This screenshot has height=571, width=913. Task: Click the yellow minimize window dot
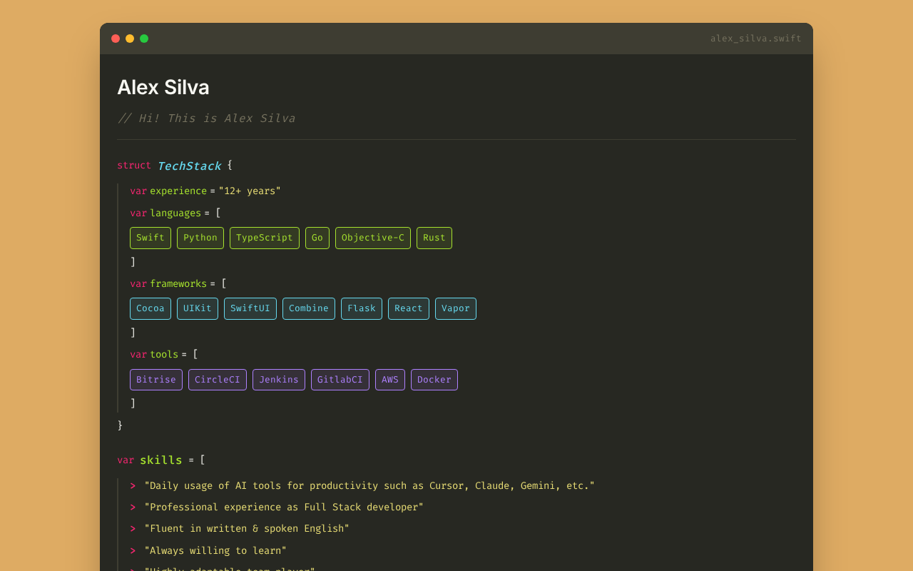click(130, 39)
